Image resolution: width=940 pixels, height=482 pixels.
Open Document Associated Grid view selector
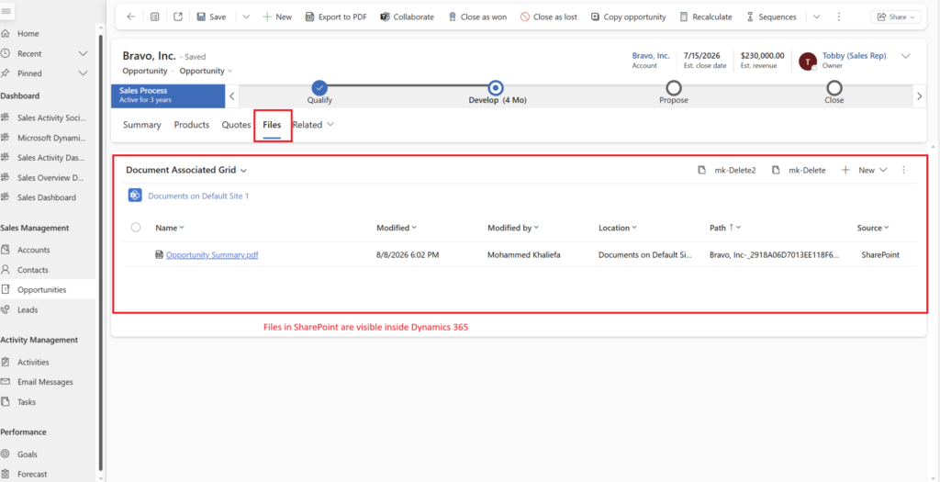(186, 170)
